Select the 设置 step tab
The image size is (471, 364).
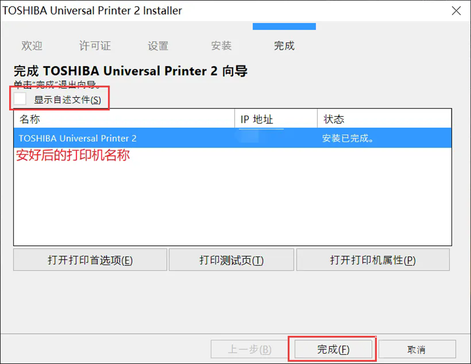click(x=158, y=46)
